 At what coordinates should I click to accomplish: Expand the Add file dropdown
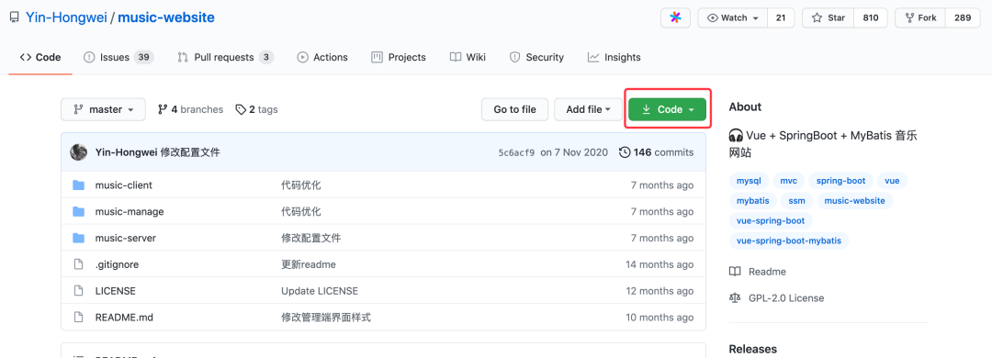(589, 109)
